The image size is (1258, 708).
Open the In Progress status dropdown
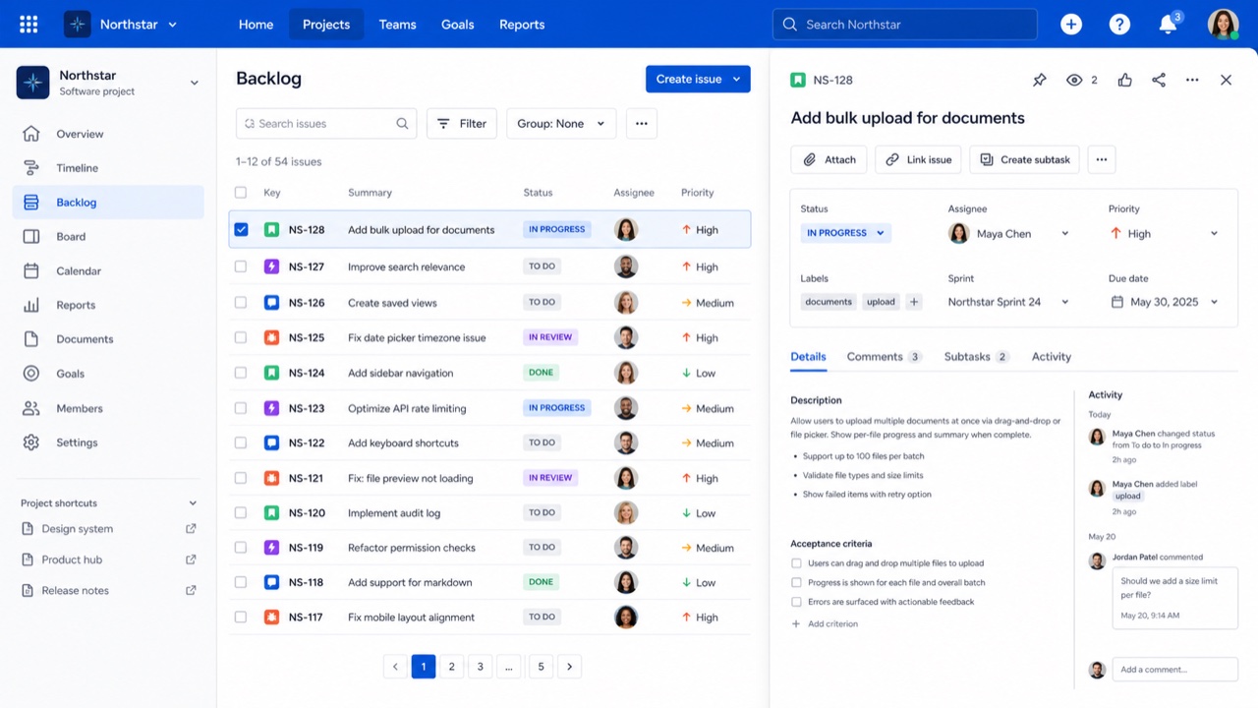(845, 233)
